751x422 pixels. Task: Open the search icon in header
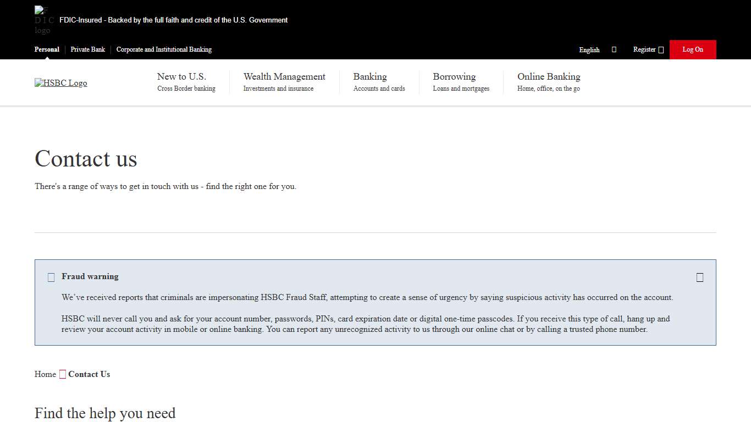point(614,49)
